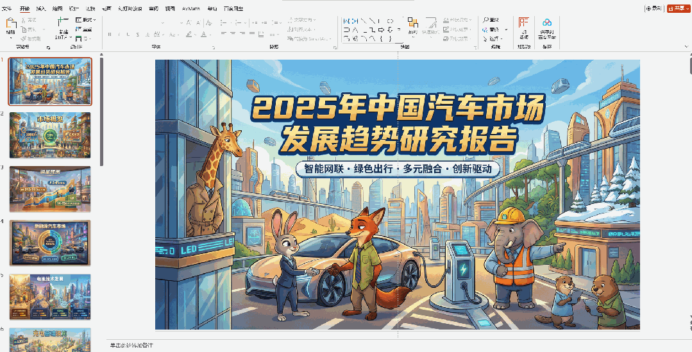692x352 pixels.
Task: Click the Save to Baidu Netdisk cloud icon
Action: point(547,23)
